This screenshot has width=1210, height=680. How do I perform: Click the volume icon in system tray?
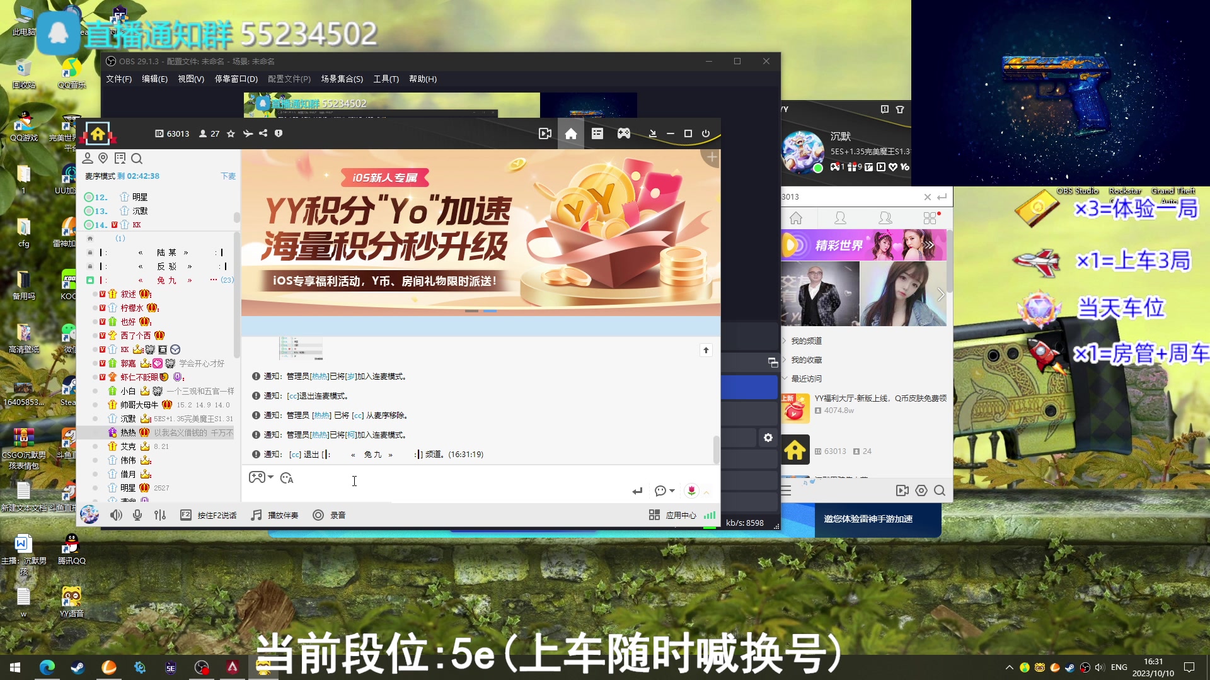pos(1100,667)
